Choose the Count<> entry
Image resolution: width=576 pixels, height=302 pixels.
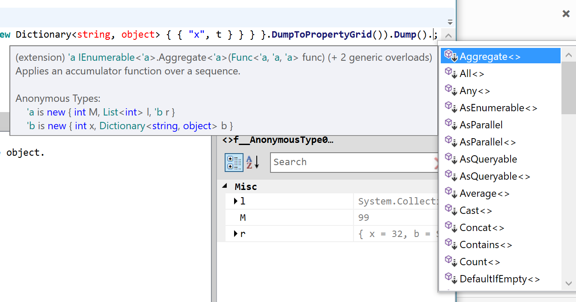[x=500, y=262]
